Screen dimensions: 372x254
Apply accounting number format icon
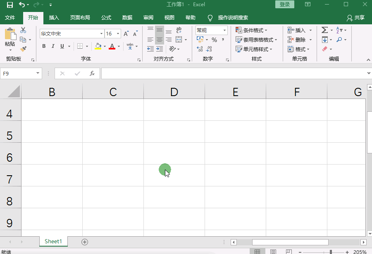click(x=200, y=40)
